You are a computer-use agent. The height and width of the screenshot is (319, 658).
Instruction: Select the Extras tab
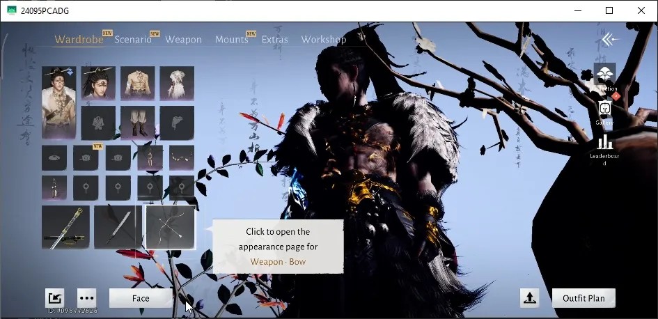(x=275, y=40)
